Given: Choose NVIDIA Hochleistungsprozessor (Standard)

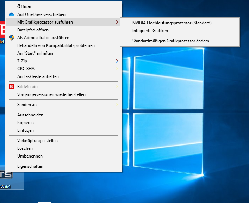Looking at the screenshot, I should click(x=172, y=23).
